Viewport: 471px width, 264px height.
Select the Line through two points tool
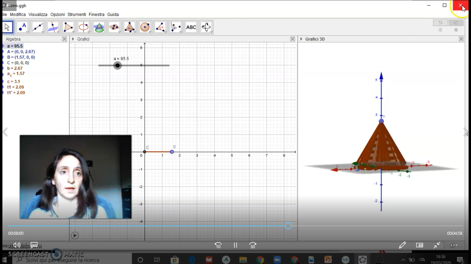[38, 27]
